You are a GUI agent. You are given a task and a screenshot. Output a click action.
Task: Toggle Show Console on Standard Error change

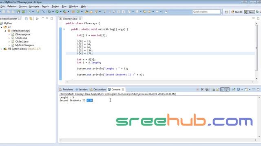click(x=227, y=89)
